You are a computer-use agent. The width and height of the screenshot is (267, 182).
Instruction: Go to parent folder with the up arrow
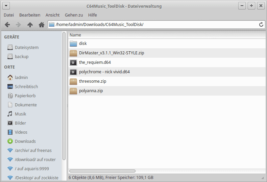click(30, 25)
